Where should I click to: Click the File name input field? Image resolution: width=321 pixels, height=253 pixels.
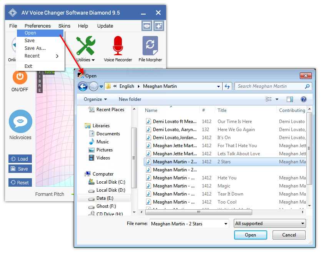[x=187, y=224]
